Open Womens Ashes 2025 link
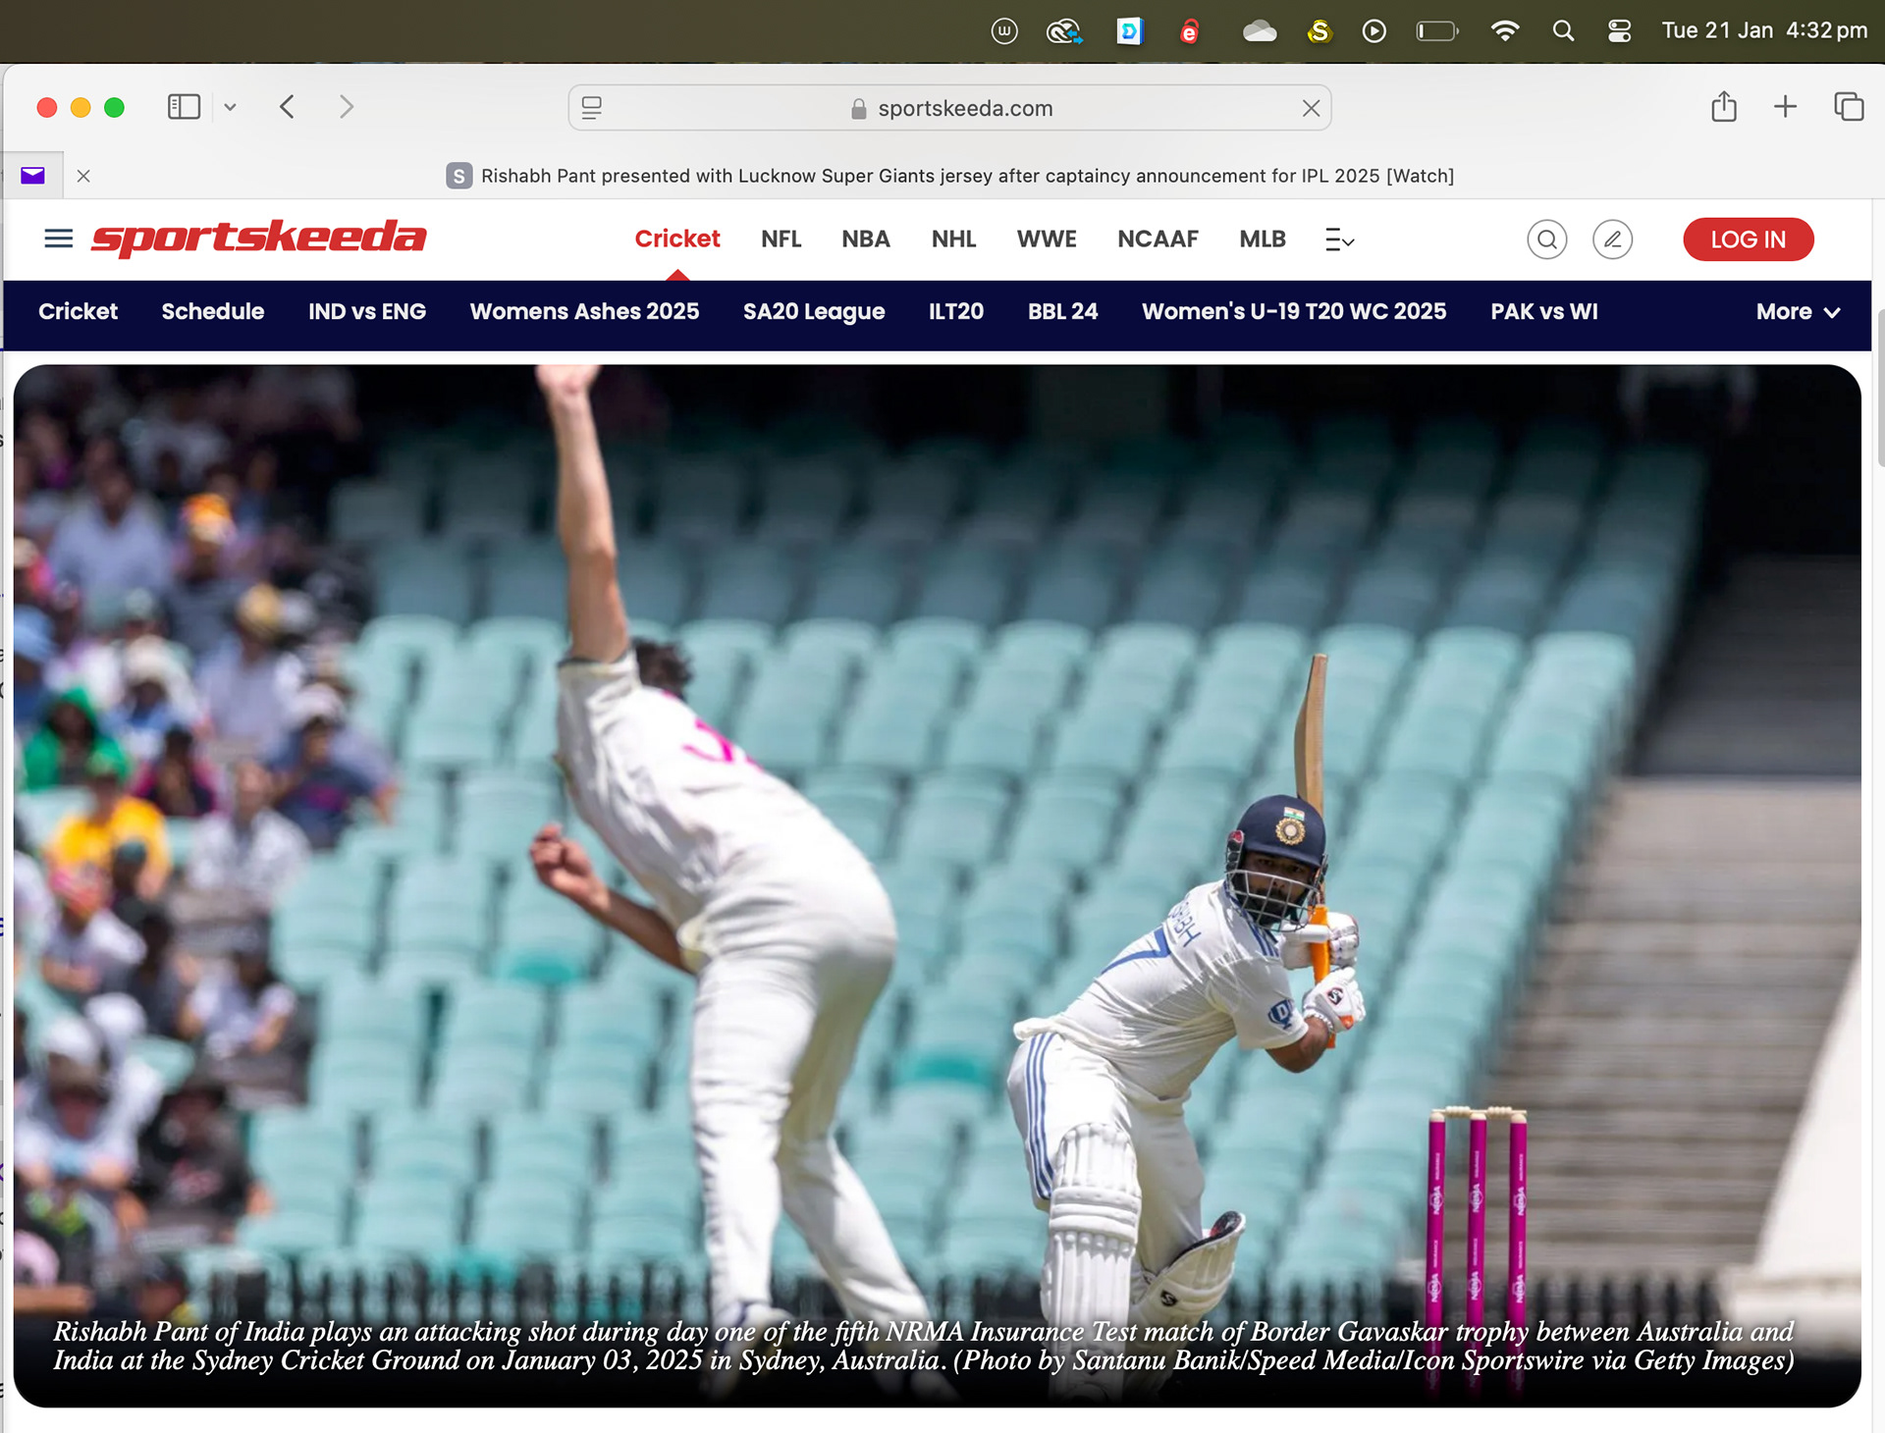This screenshot has height=1433, width=1885. 584,312
